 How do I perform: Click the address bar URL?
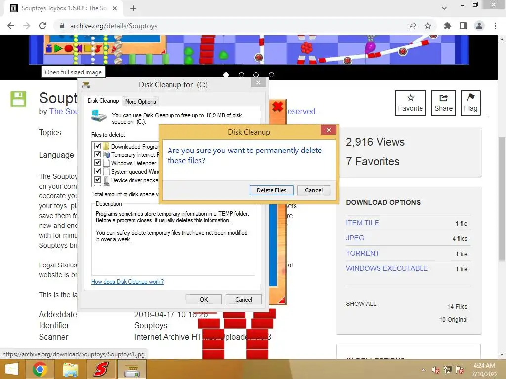pos(114,26)
